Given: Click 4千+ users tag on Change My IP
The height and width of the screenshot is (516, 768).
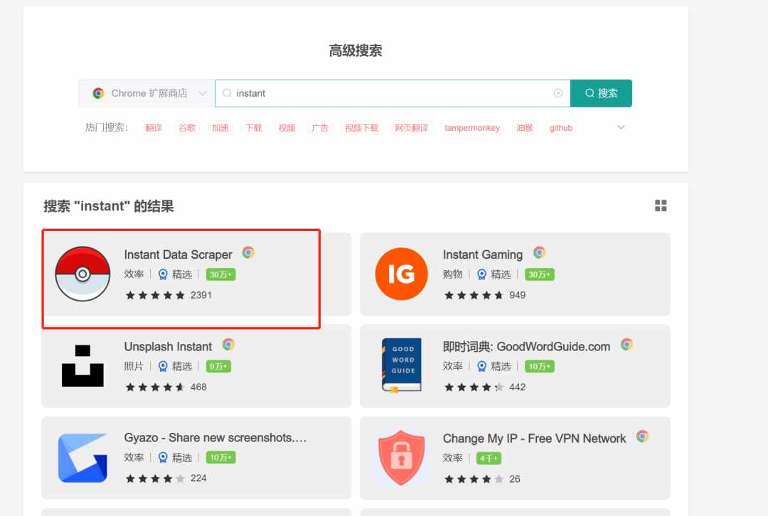Looking at the screenshot, I should [489, 458].
